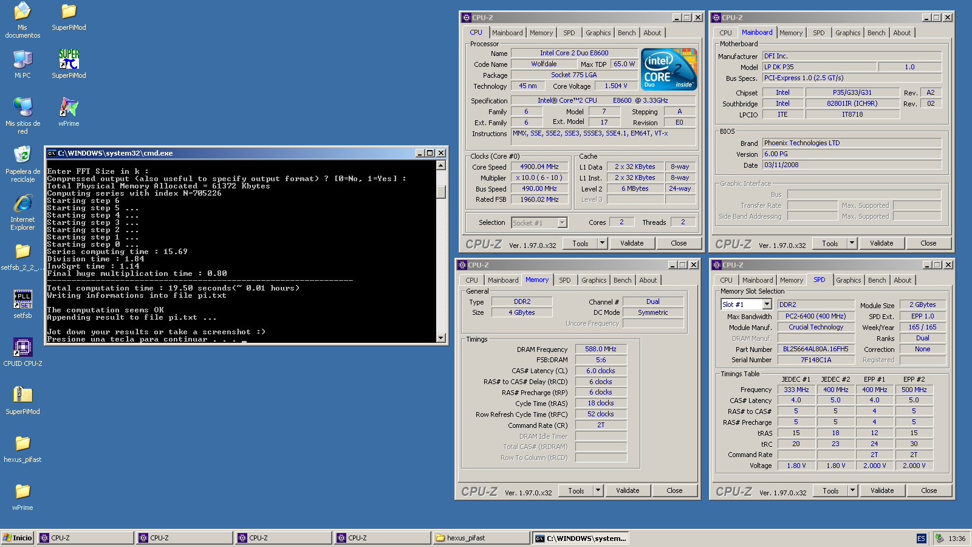The width and height of the screenshot is (972, 547).
Task: Open SPD tab in Memory window
Action: [x=565, y=280]
